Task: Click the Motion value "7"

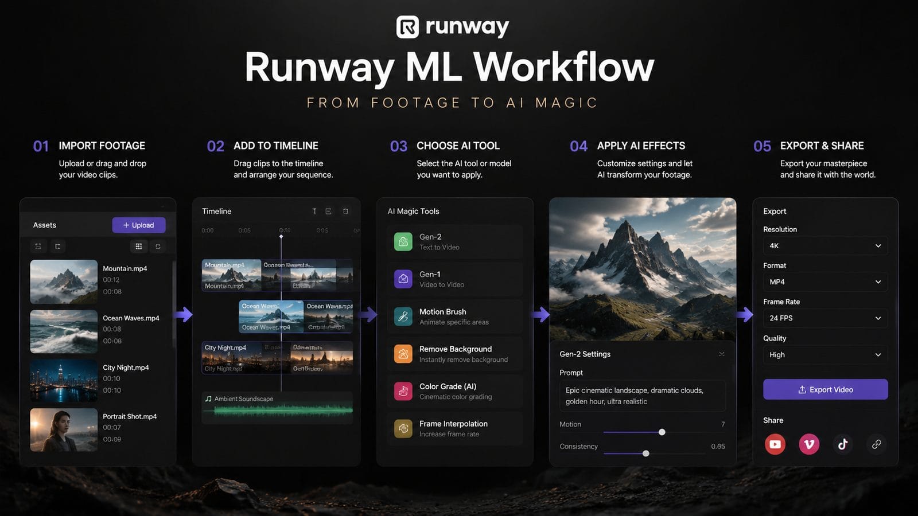Action: [x=723, y=424]
